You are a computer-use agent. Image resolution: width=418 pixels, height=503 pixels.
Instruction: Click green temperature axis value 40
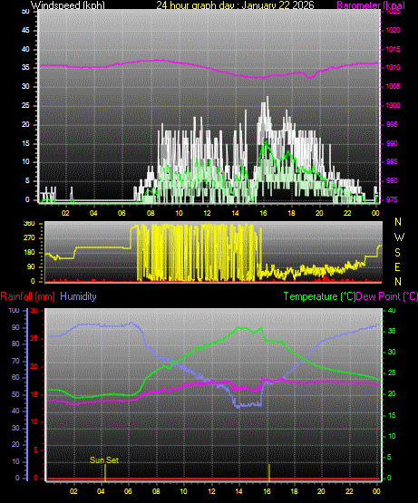392,310
